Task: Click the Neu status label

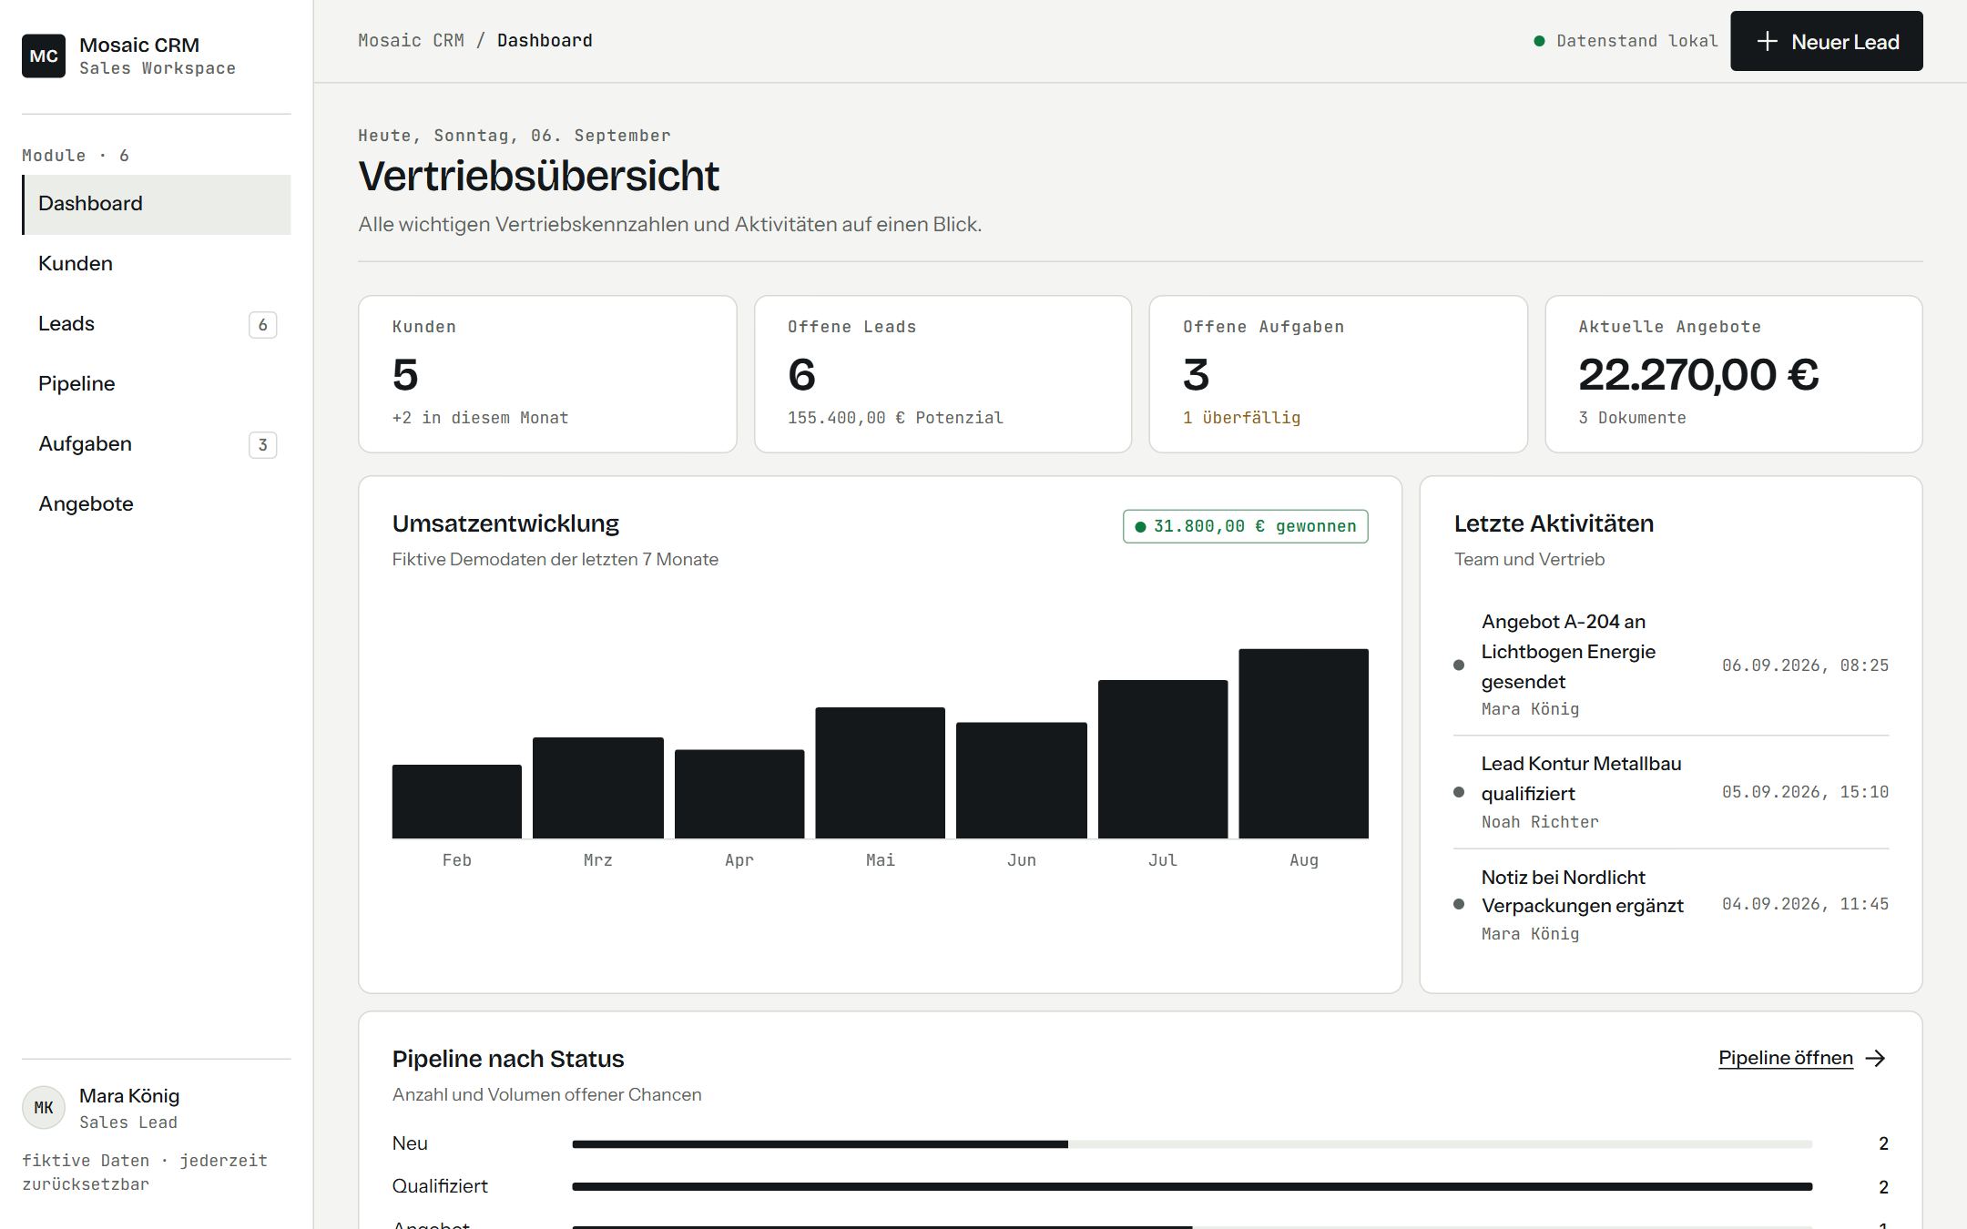Action: tap(410, 1143)
